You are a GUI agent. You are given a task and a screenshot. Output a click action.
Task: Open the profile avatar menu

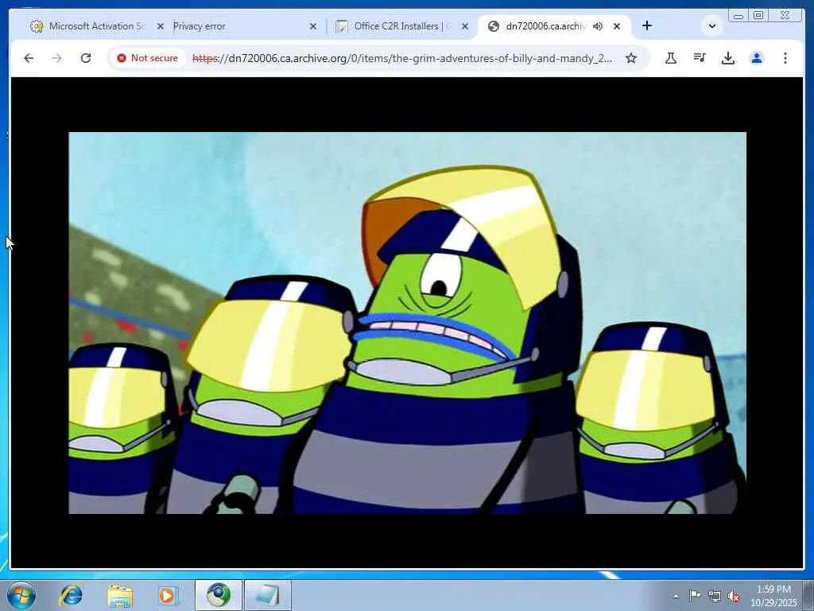point(757,58)
